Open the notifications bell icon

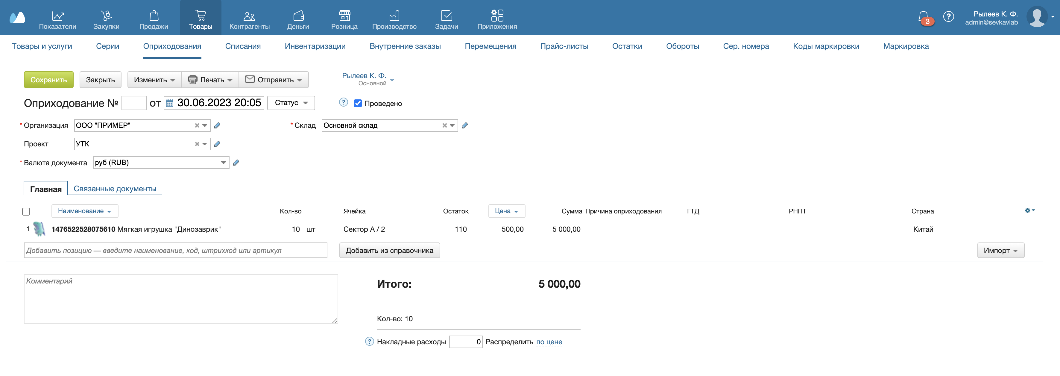coord(924,17)
